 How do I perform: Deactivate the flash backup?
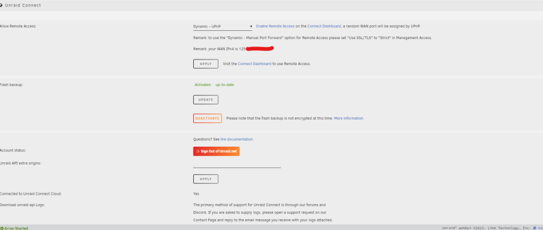tap(207, 119)
